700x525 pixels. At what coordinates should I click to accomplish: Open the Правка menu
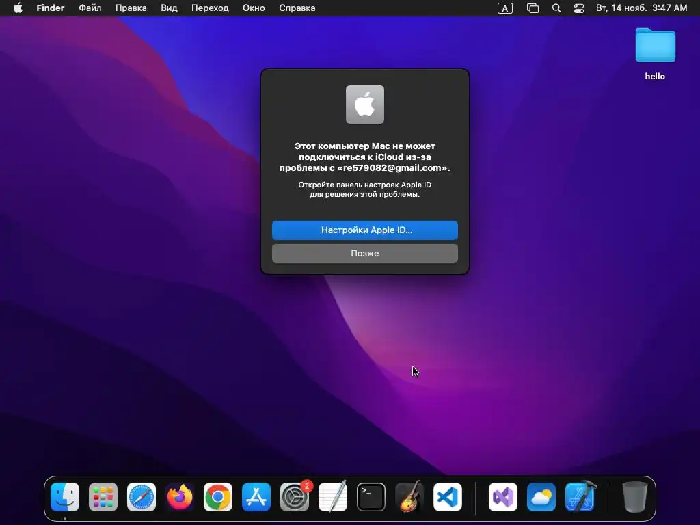pos(131,8)
